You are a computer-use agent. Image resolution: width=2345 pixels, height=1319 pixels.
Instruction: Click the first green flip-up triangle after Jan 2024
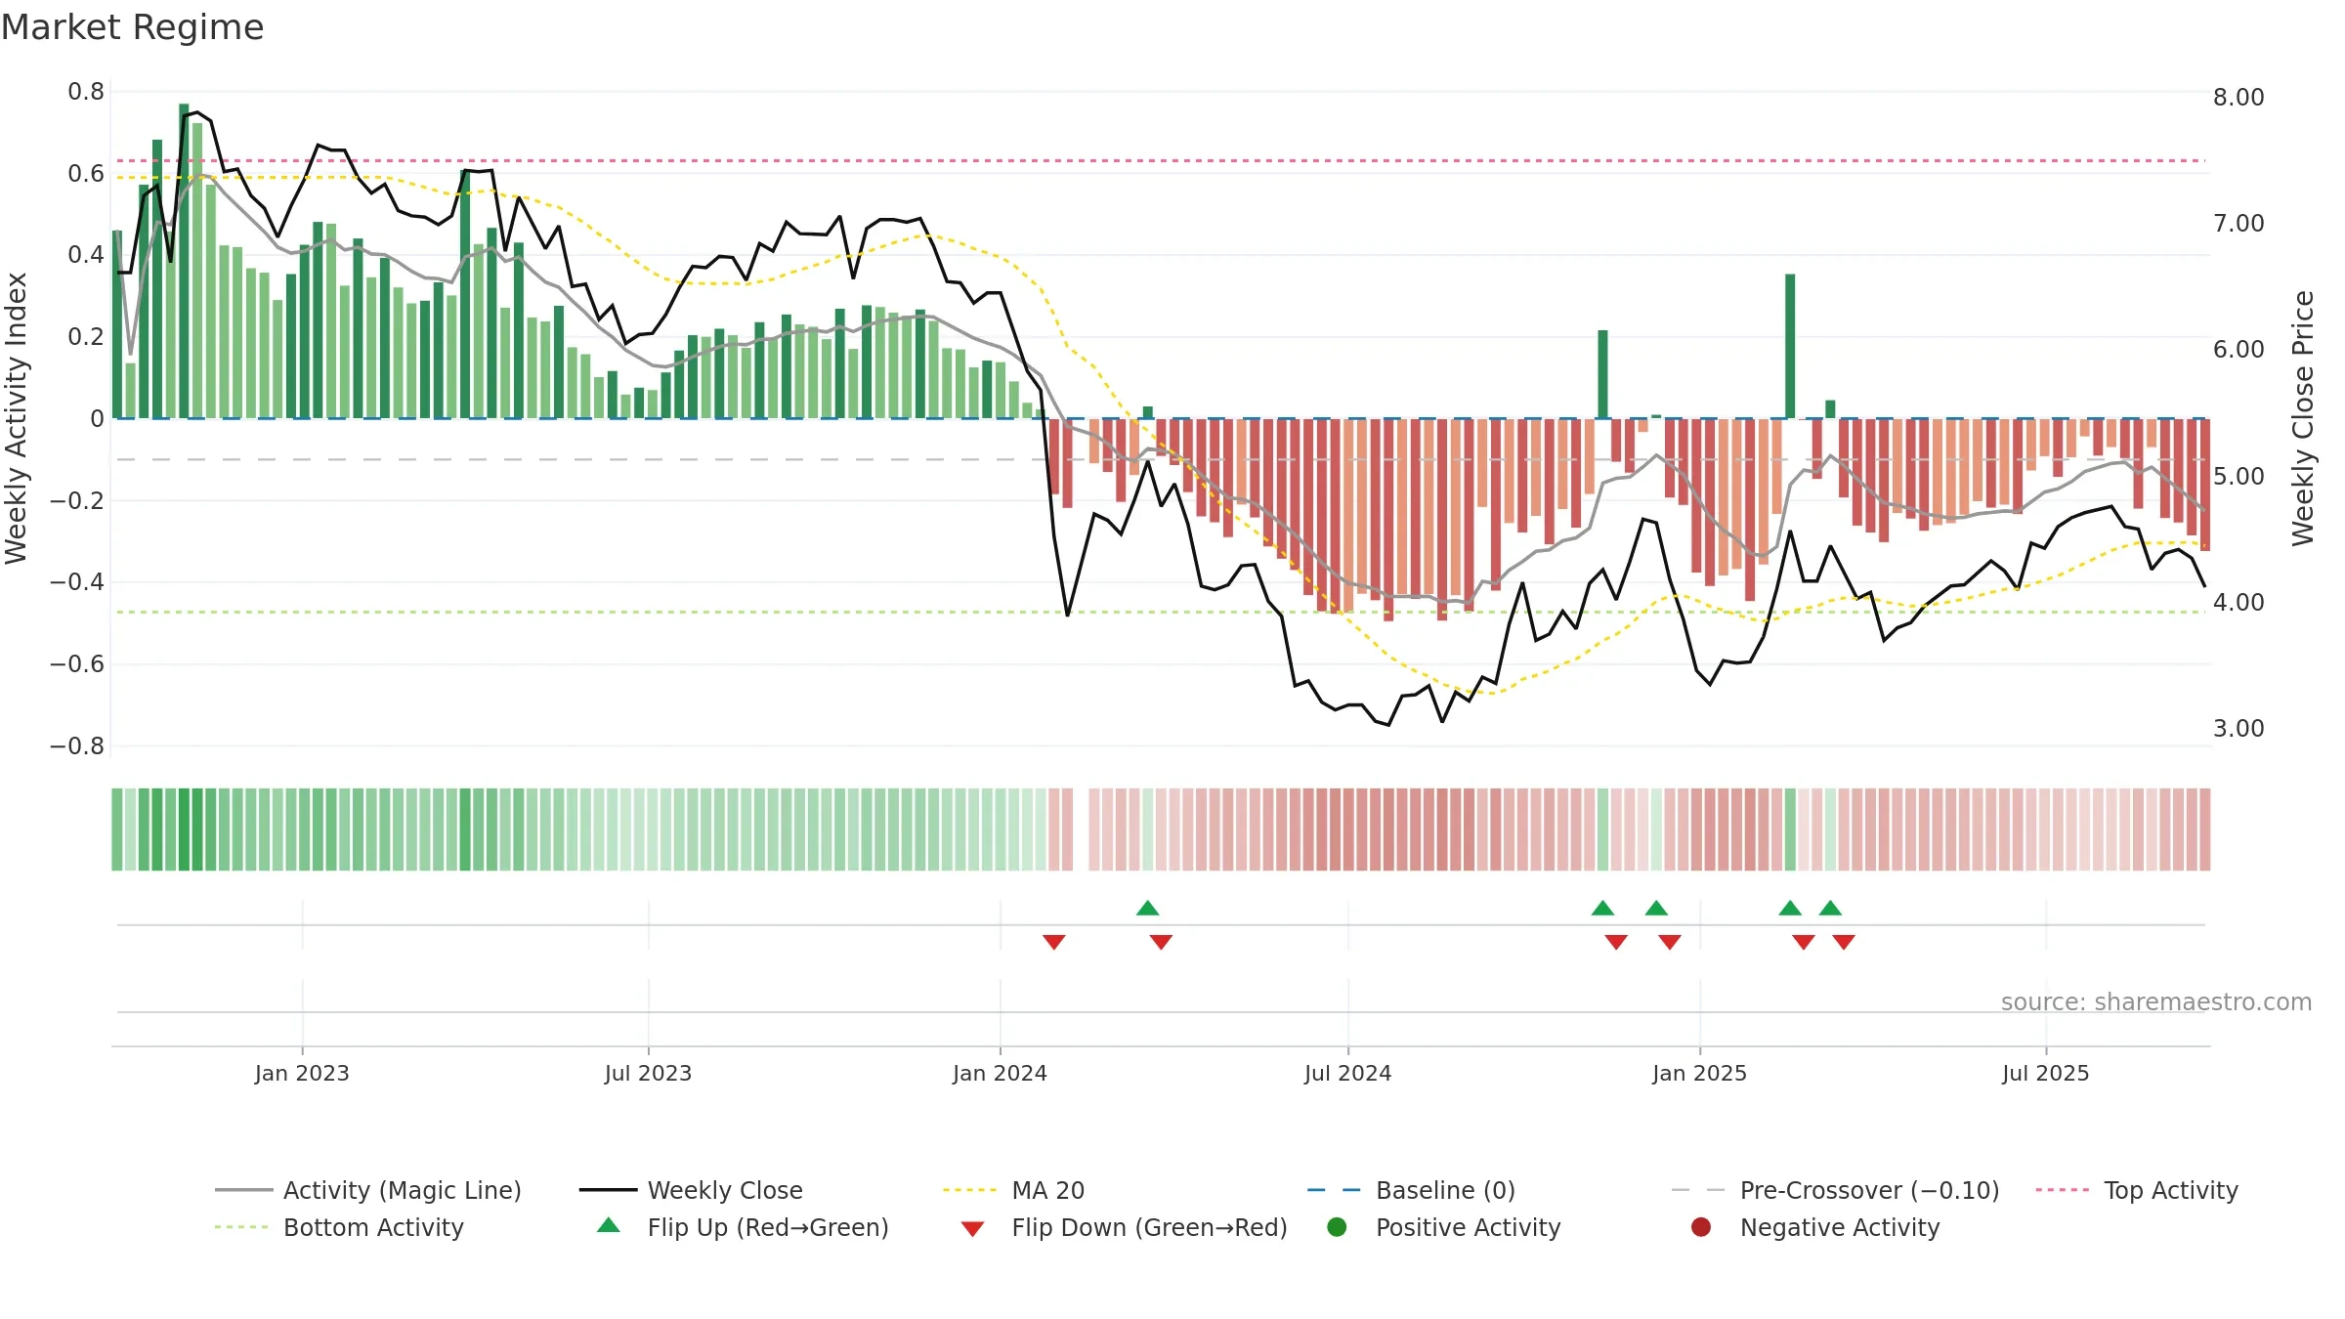(x=1147, y=909)
